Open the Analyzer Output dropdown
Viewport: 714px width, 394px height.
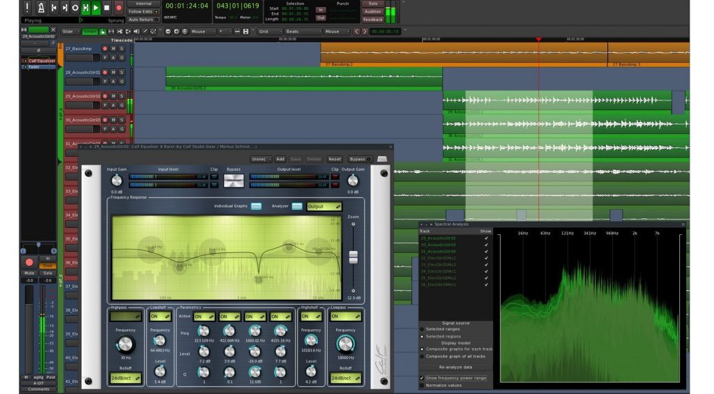tap(324, 206)
